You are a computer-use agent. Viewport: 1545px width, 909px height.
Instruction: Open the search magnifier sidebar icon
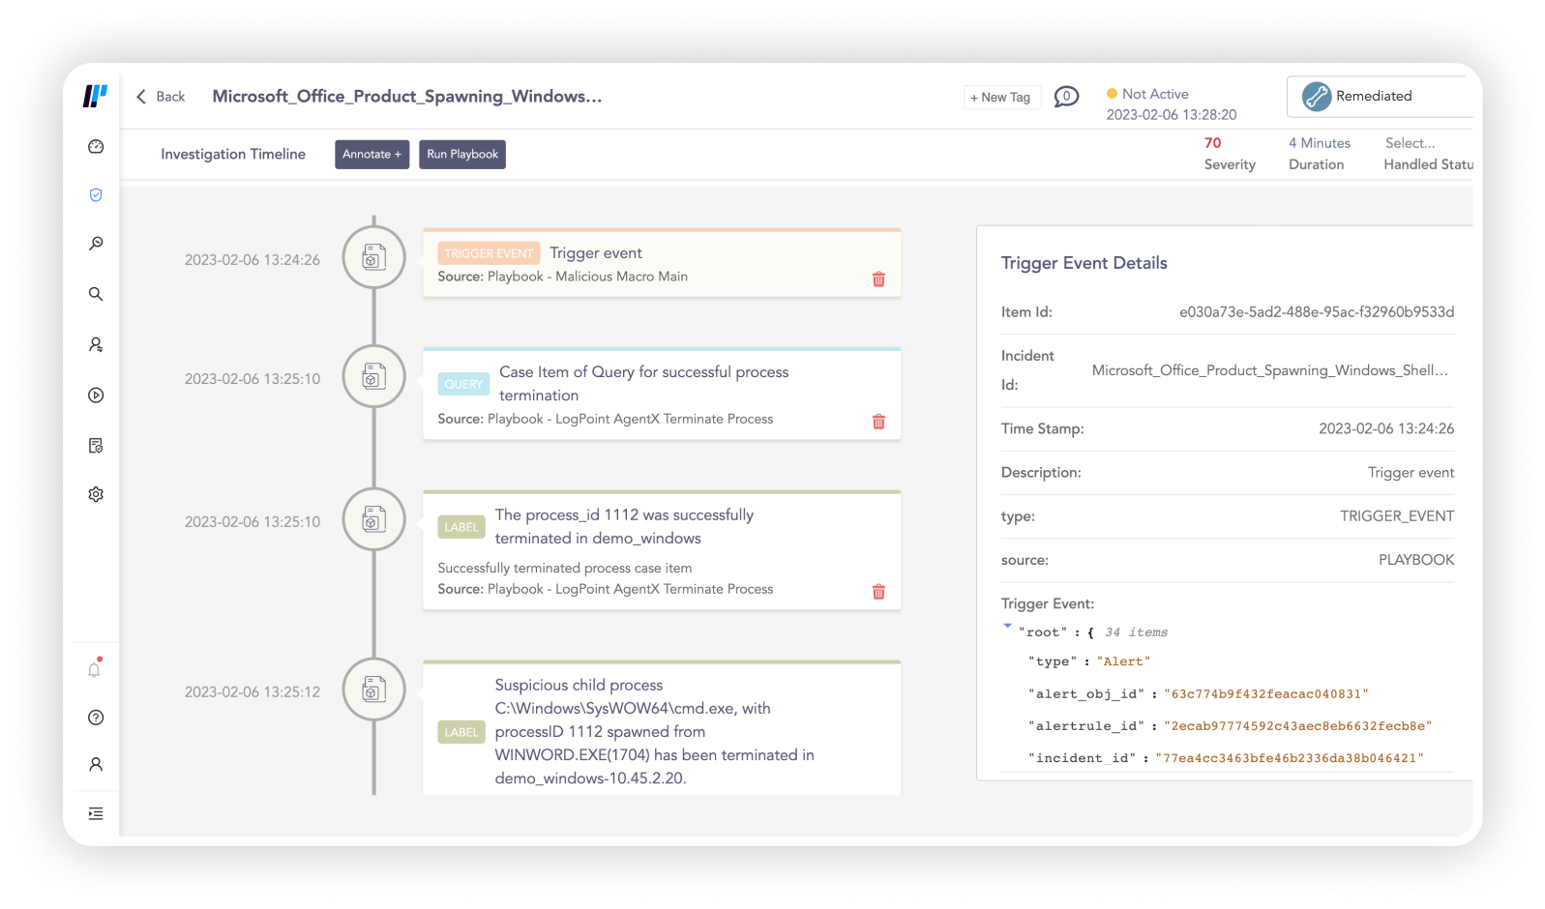(x=96, y=294)
